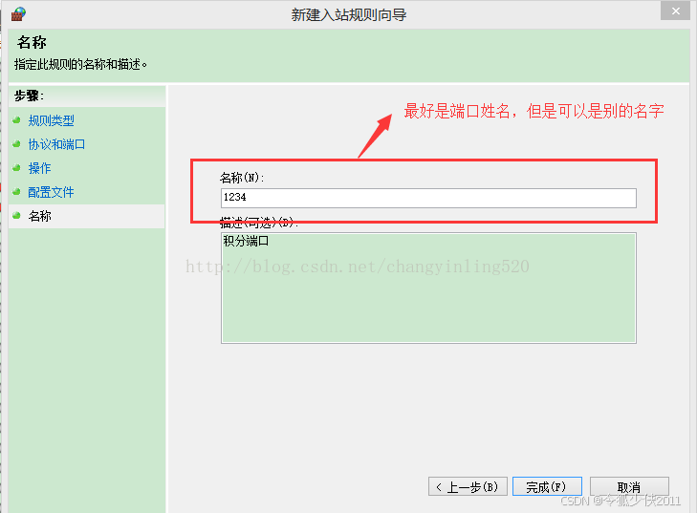Screen dimensions: 697x513
Task: Click the green bullet beside 名称 step
Action: pos(17,216)
